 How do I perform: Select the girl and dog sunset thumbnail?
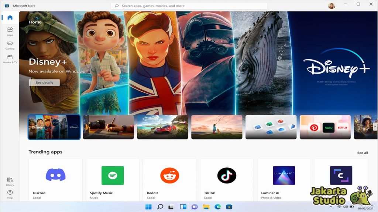217,127
